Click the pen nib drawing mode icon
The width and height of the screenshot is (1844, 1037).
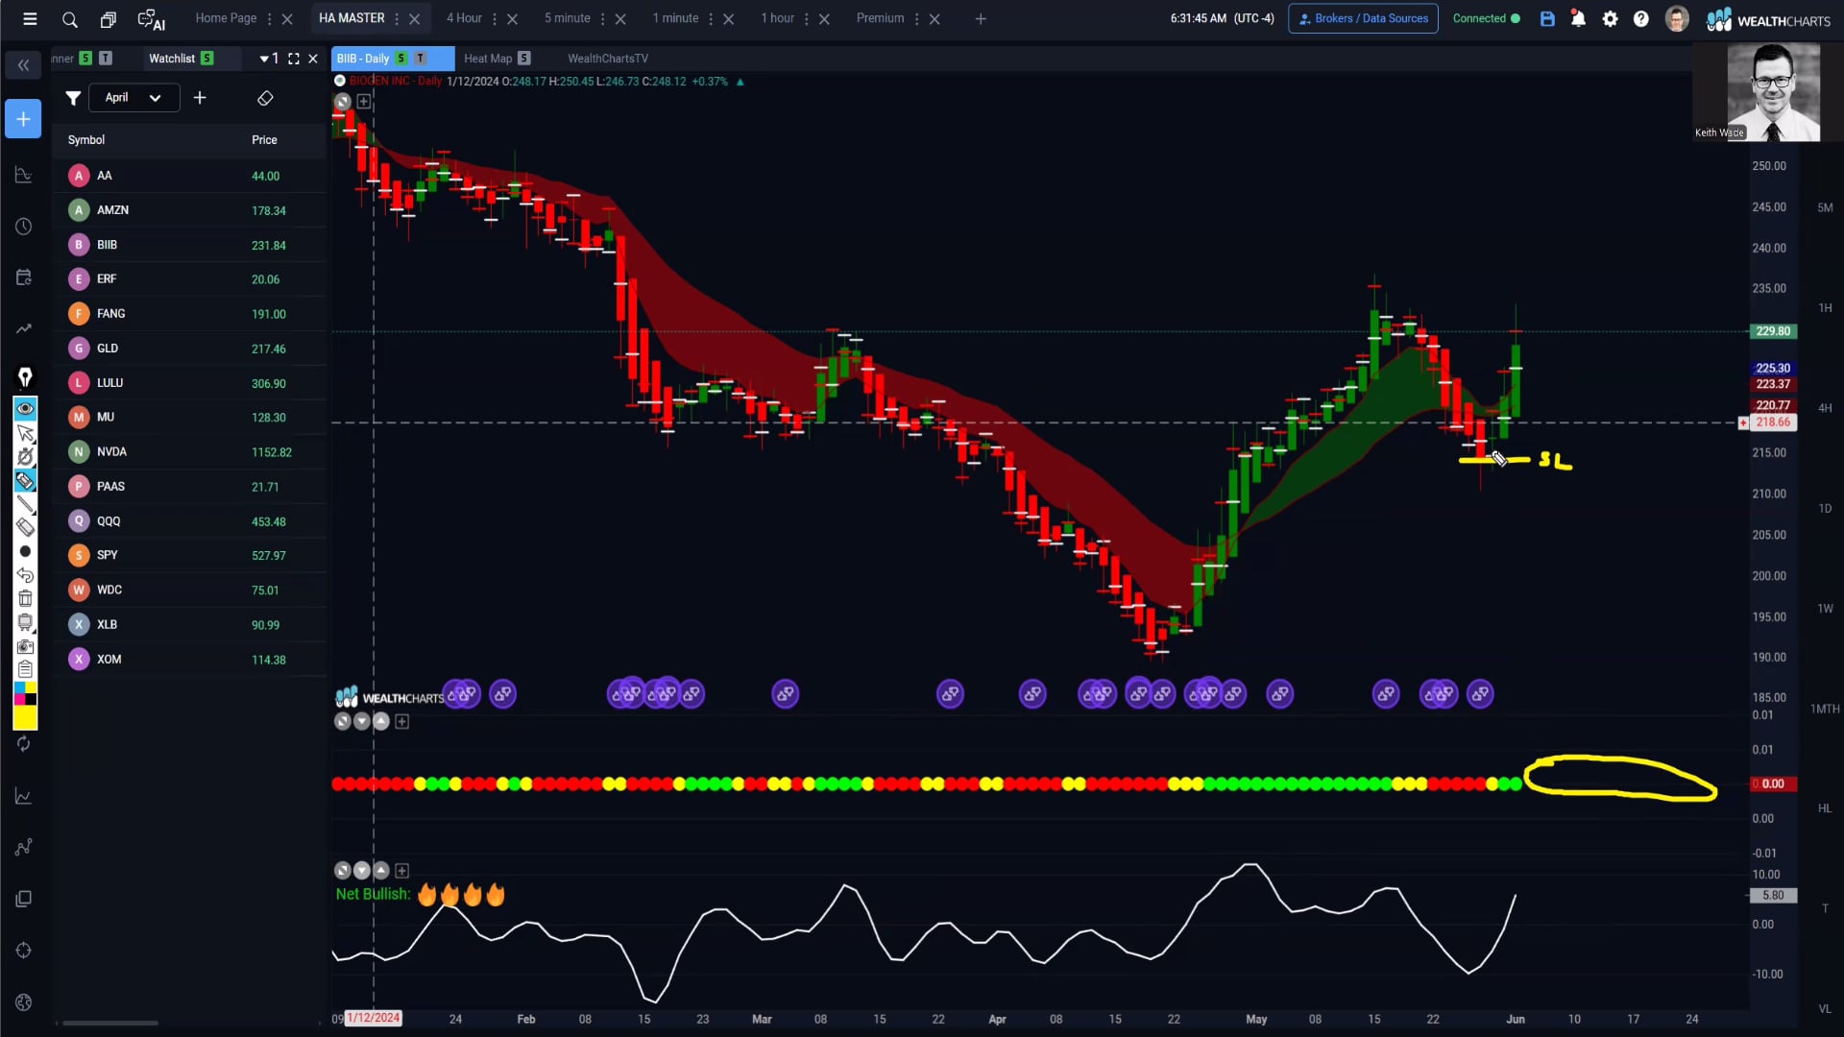[25, 377]
